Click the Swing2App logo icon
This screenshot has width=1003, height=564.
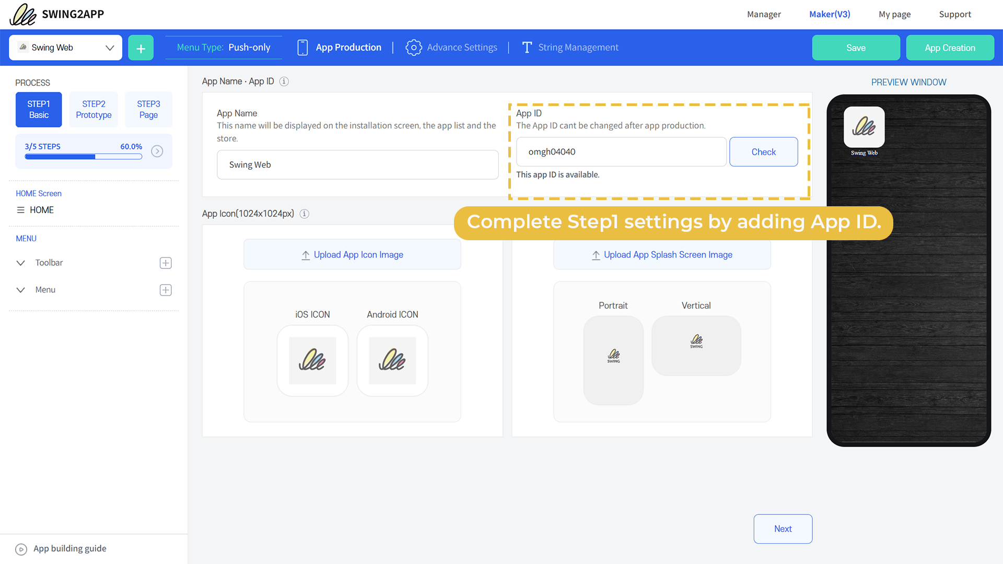click(x=22, y=14)
